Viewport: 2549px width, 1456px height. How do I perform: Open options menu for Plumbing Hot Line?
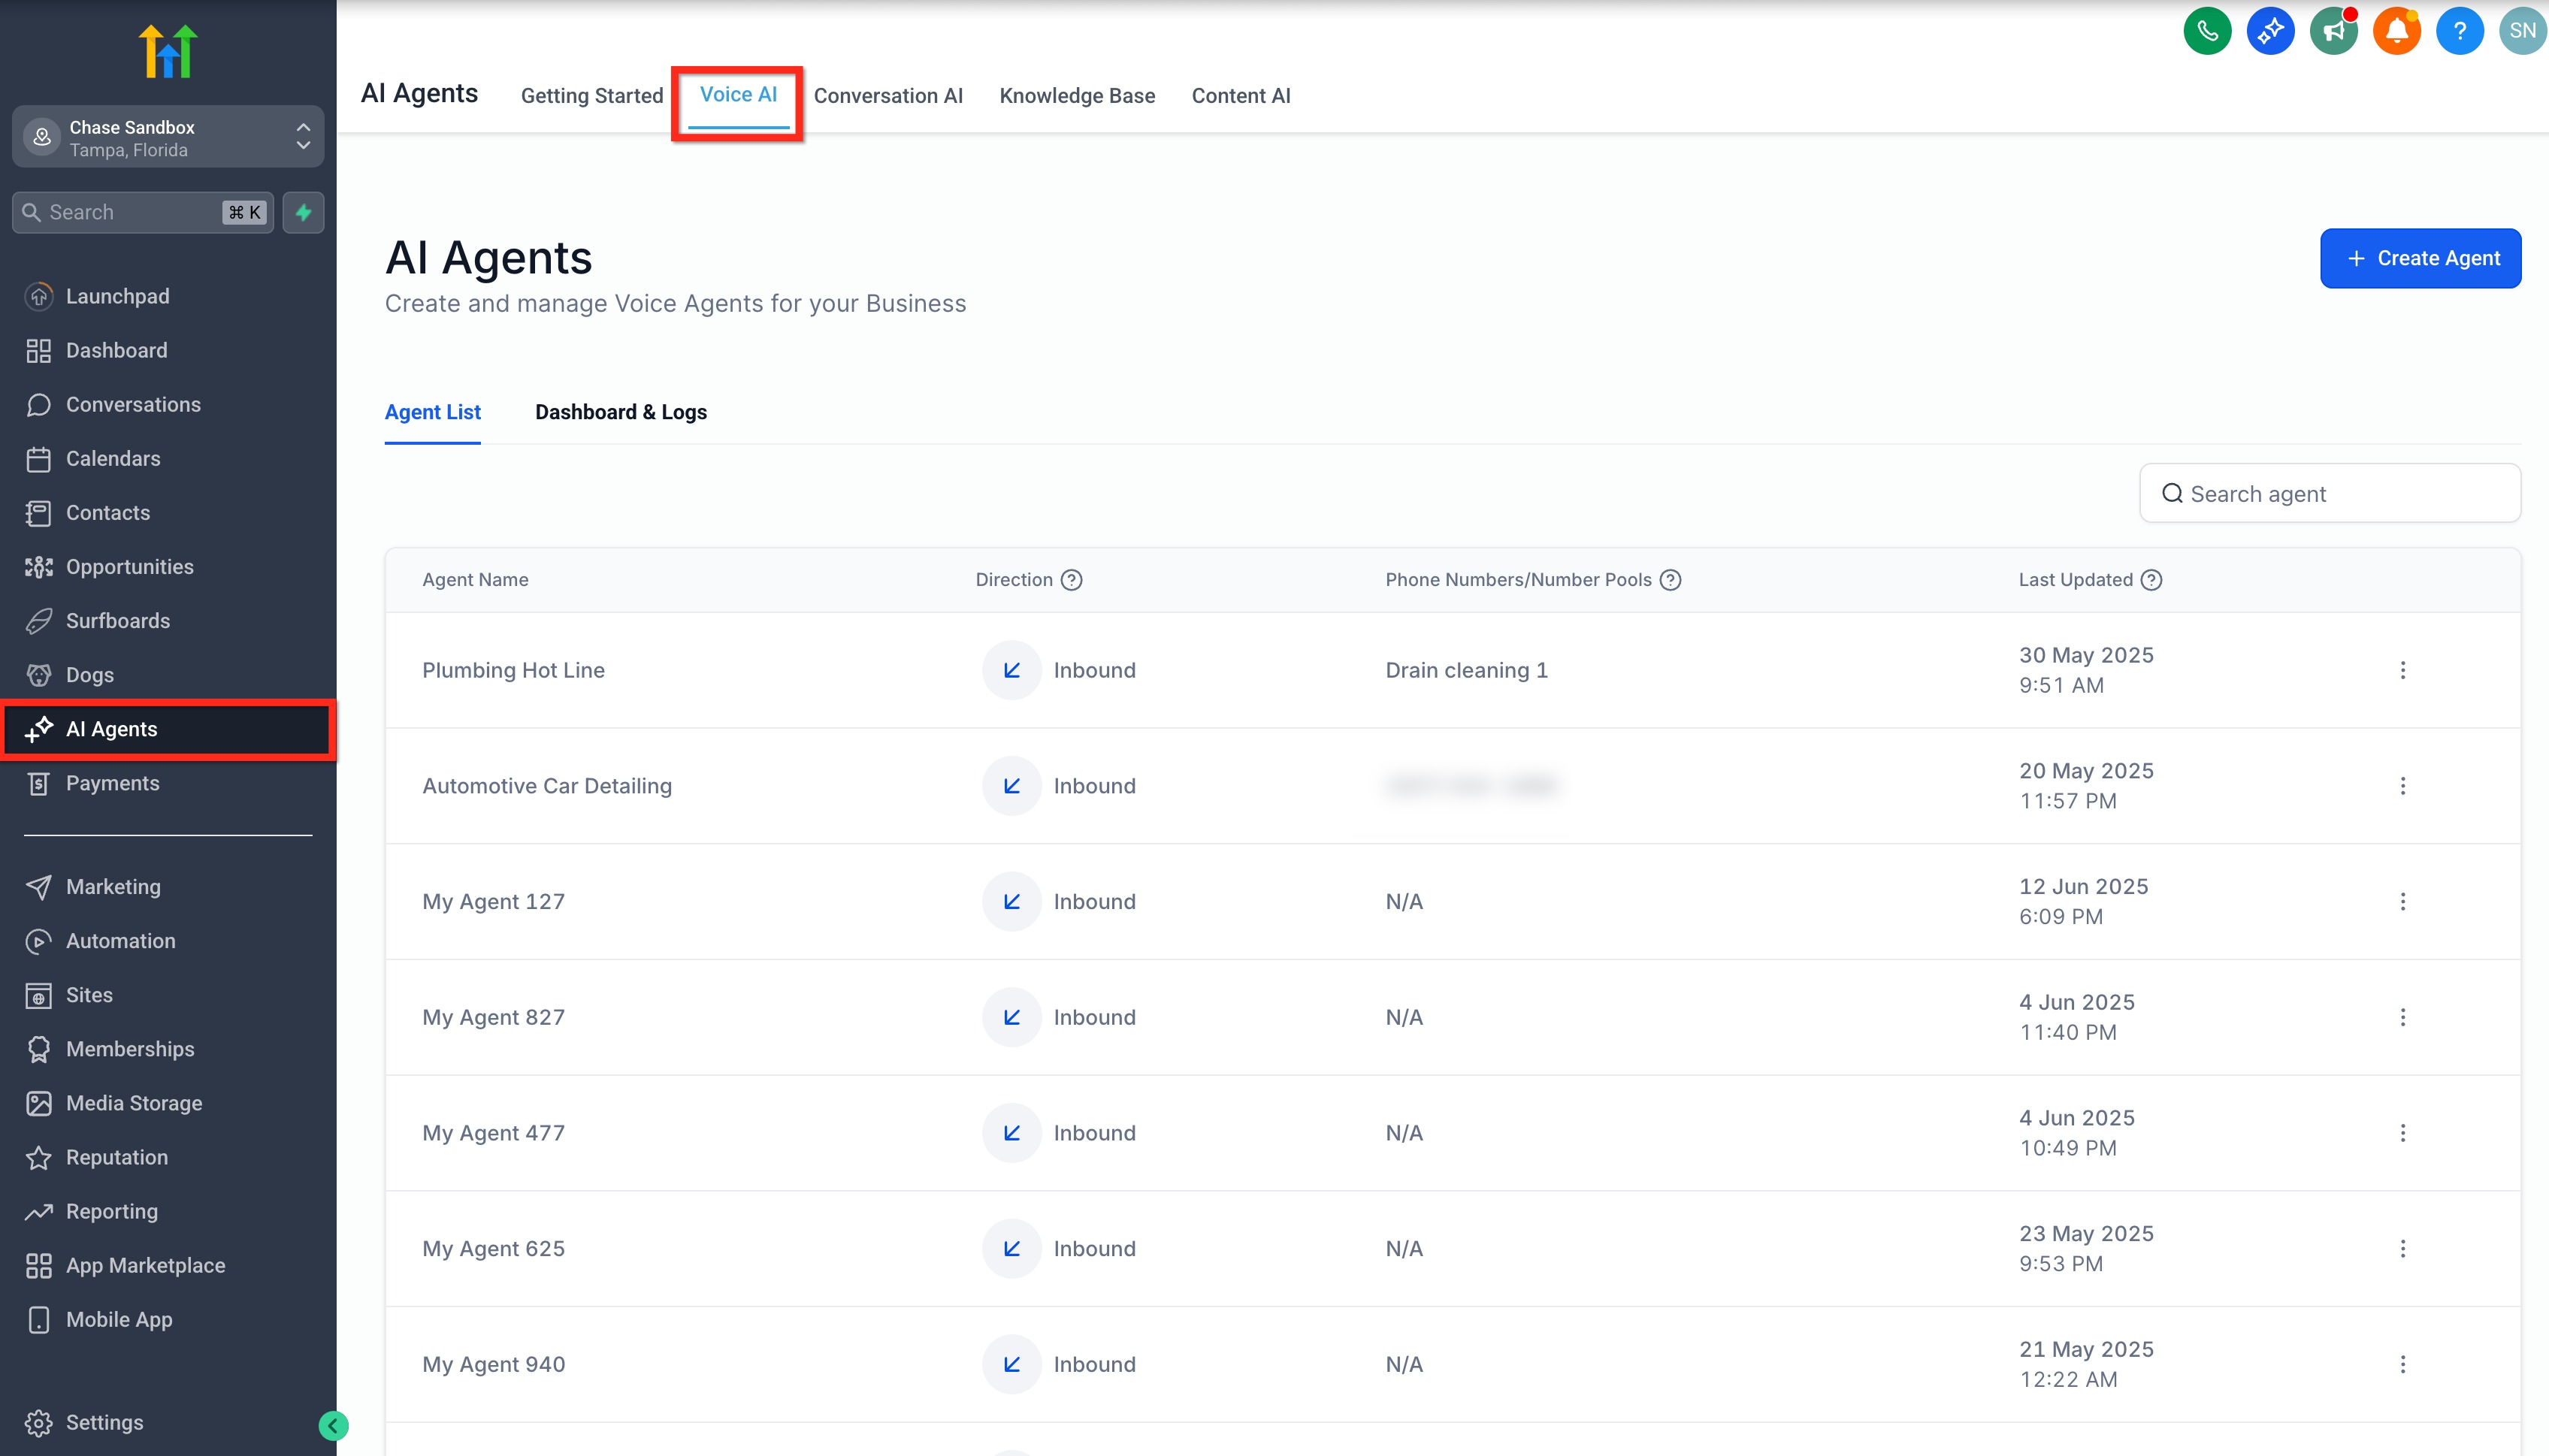click(x=2402, y=670)
